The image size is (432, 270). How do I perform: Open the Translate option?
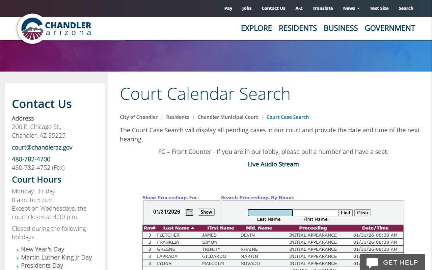(323, 8)
